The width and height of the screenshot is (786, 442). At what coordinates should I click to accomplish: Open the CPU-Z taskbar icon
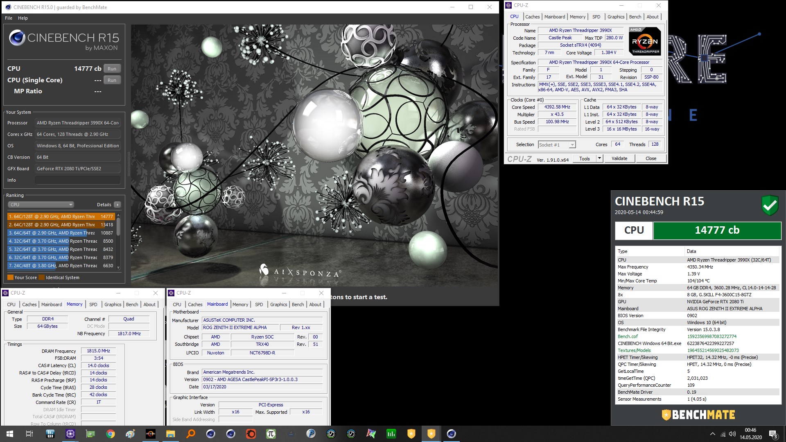[70, 434]
